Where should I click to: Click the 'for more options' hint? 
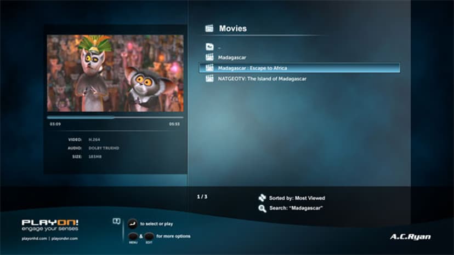click(x=173, y=236)
